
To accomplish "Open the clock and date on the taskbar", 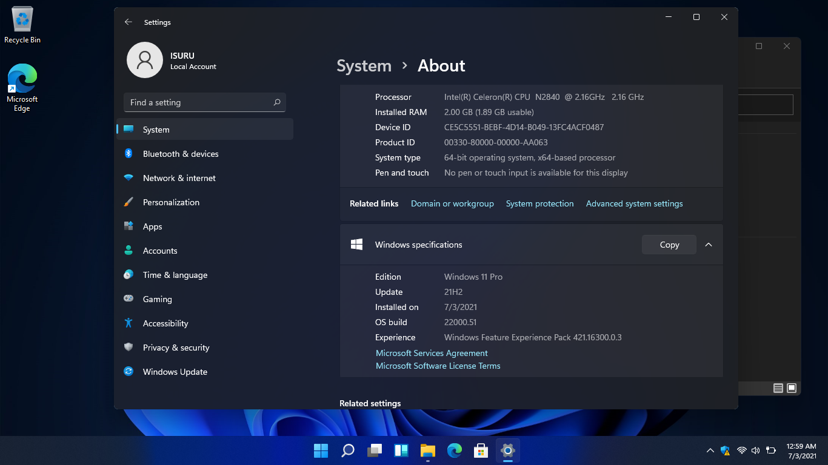I will [802, 450].
